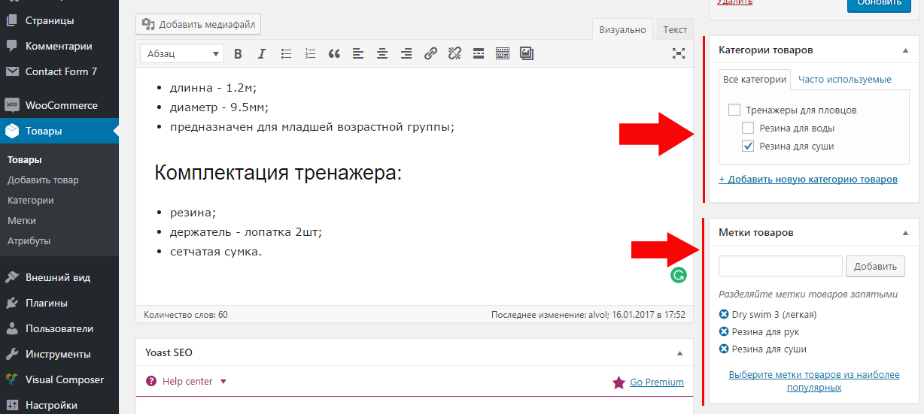
Task: Click the Go Premium link
Action: (x=657, y=382)
